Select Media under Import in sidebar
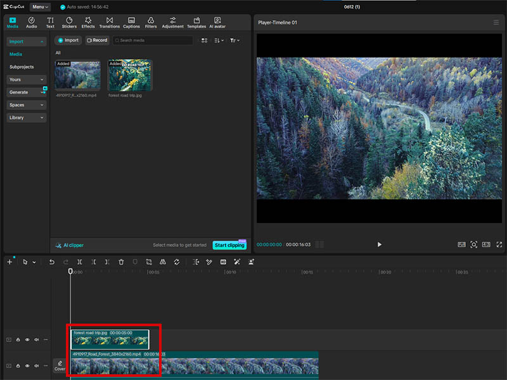 point(16,54)
